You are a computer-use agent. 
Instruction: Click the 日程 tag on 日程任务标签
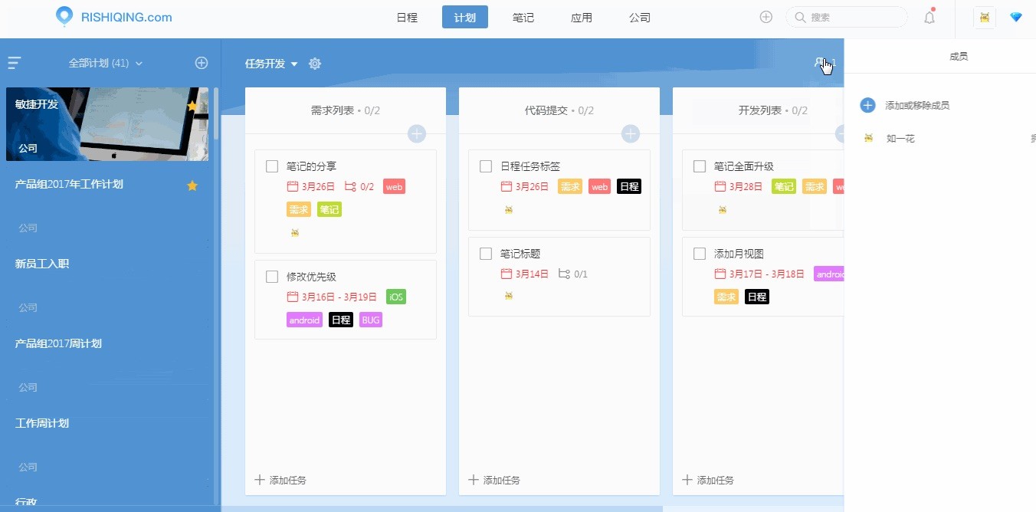(628, 186)
